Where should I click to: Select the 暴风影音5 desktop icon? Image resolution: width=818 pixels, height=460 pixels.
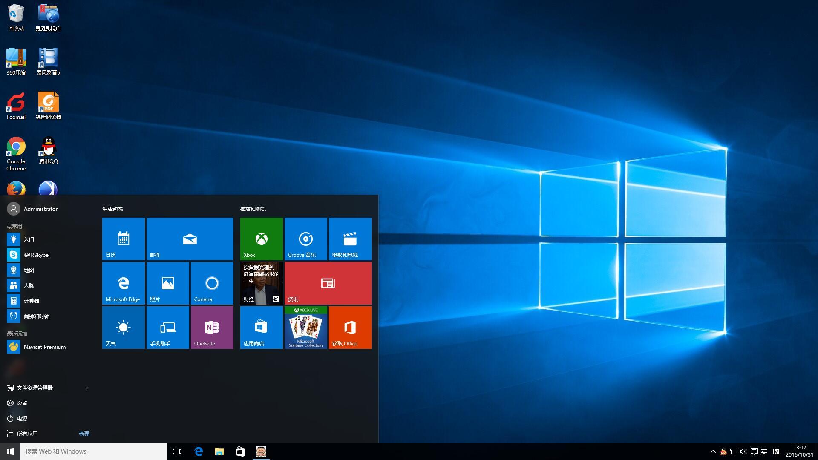[x=48, y=62]
